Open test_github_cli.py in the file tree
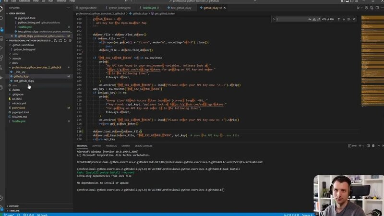 (39, 81)
